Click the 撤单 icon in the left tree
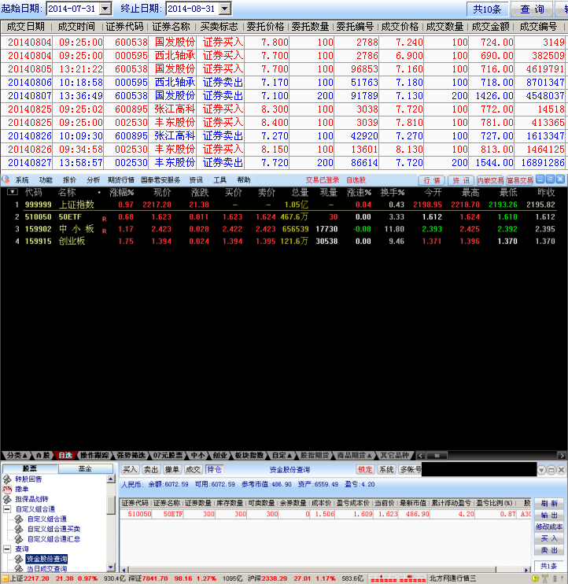The width and height of the screenshot is (568, 584). point(7,489)
